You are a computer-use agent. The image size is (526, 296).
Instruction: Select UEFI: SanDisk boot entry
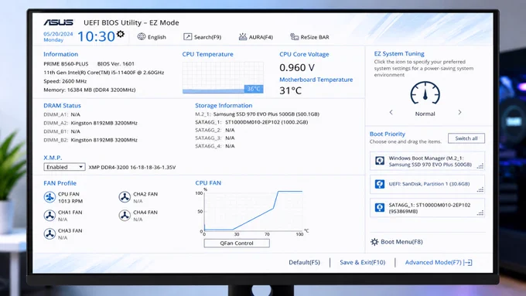coord(427,184)
